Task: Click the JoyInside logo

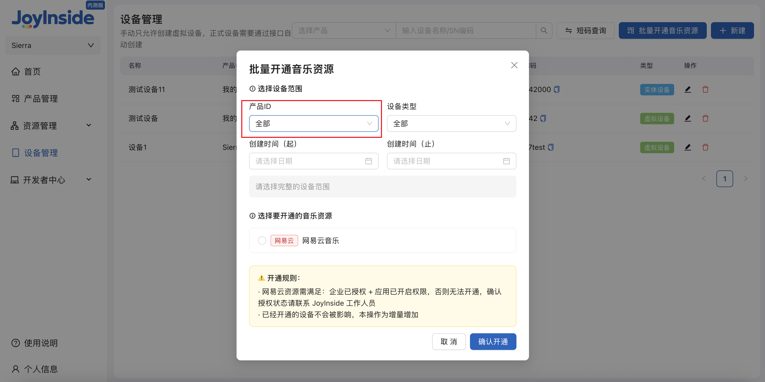Action: point(53,19)
